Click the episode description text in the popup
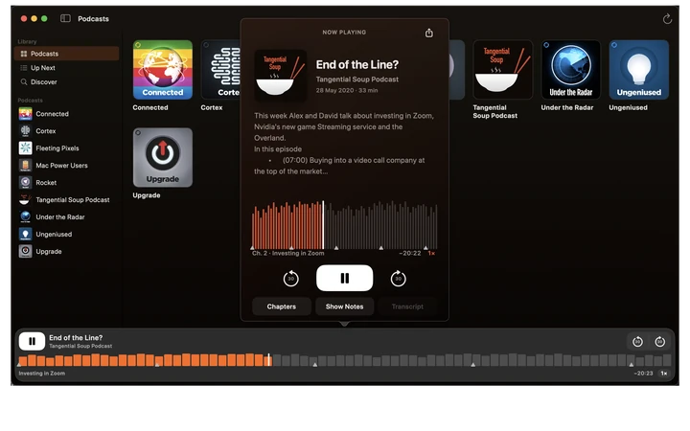 click(x=344, y=144)
